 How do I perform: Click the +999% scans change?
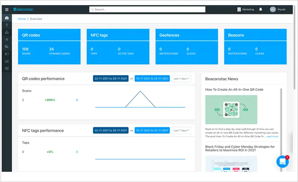[50, 100]
